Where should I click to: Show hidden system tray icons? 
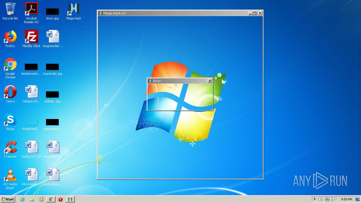pos(314,199)
